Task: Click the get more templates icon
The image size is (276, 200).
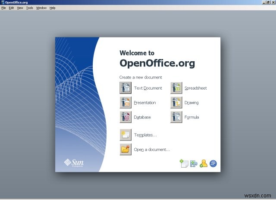Action: tap(184, 163)
